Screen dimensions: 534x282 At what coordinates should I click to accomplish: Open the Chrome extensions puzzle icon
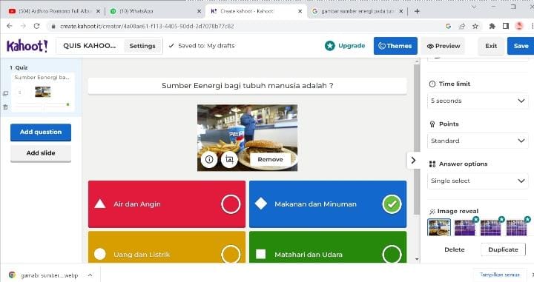click(492, 26)
